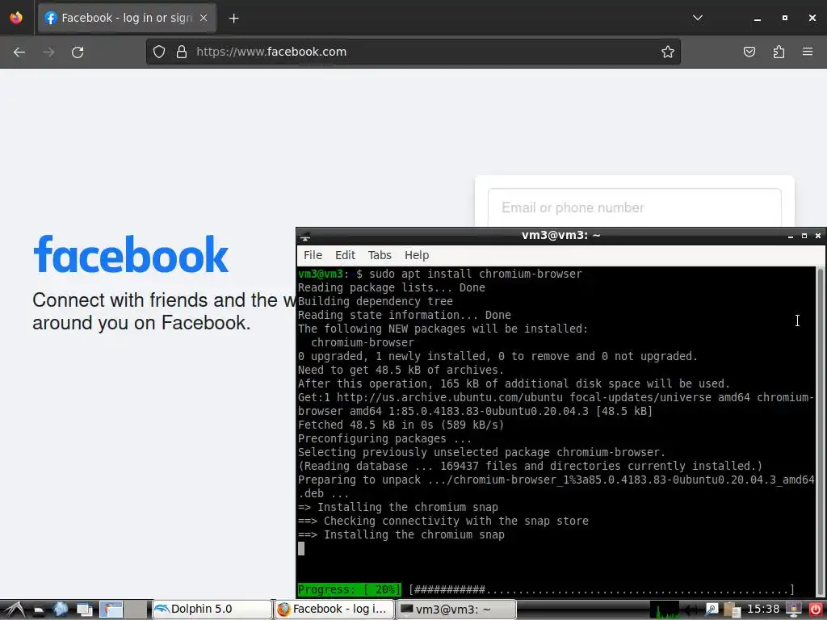Open the Firefox extensions puzzle icon
The height and width of the screenshot is (620, 827).
point(779,52)
